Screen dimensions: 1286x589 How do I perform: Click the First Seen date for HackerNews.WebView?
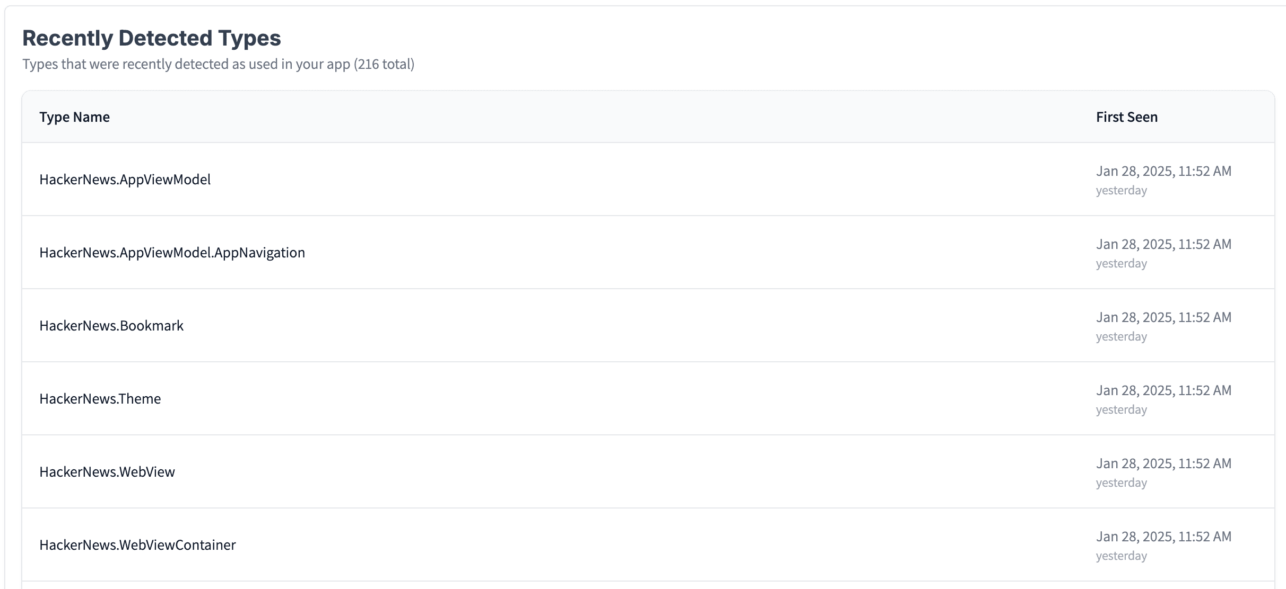pyautogui.click(x=1163, y=463)
